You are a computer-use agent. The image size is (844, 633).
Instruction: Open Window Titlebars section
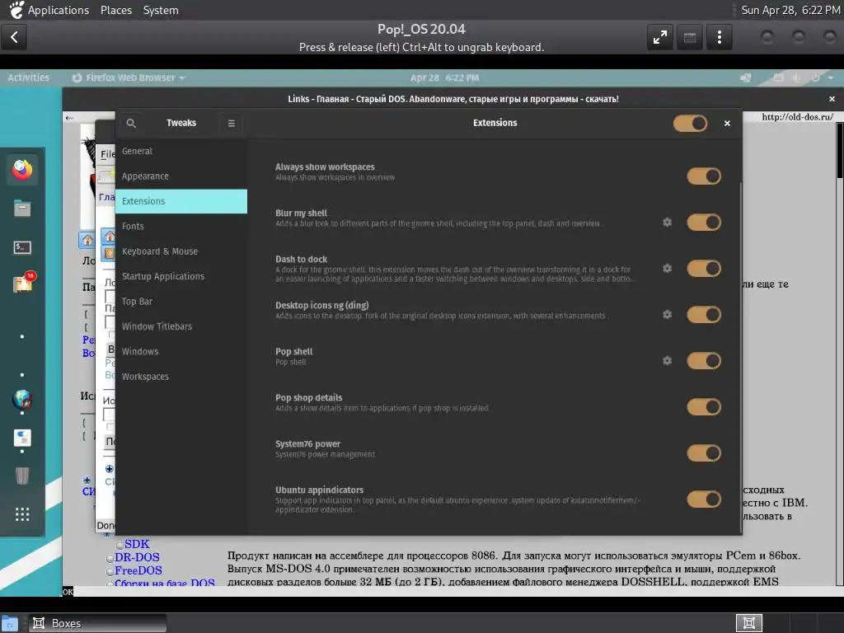pos(181,326)
